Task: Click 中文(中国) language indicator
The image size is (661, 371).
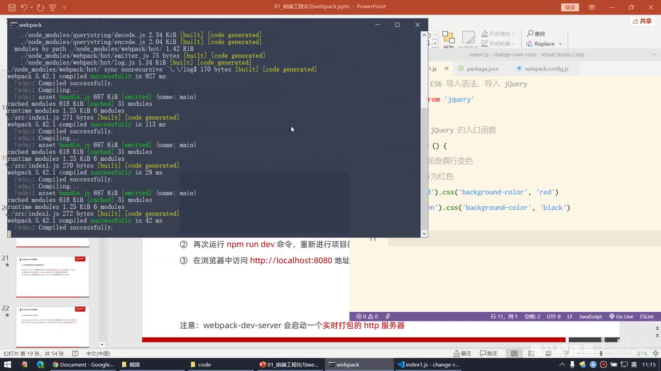Action: coord(98,353)
